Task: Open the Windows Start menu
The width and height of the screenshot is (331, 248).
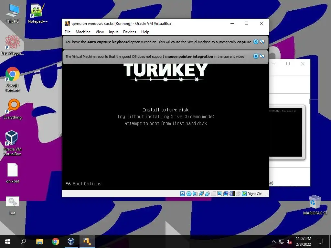Action: 8,242
